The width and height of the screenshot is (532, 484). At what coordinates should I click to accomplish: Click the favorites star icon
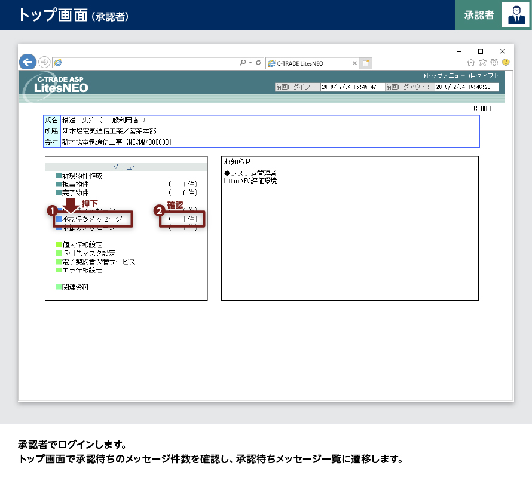click(482, 62)
